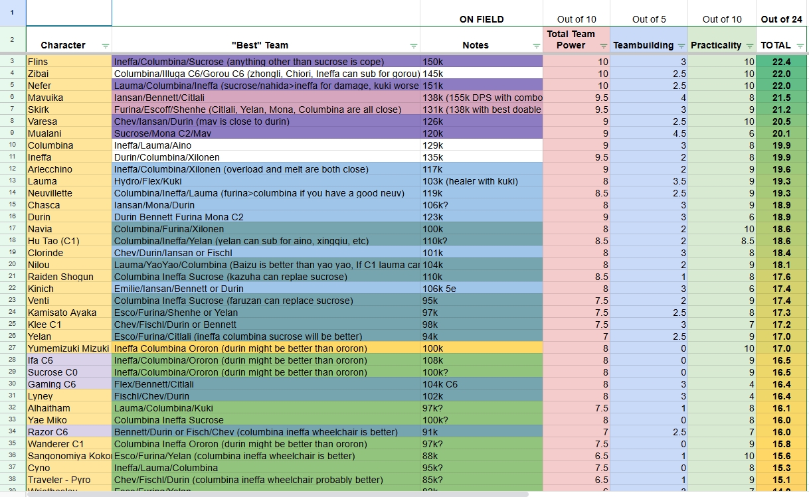Click the ON FIELD header cell
This screenshot has height=497, width=809.
pyautogui.click(x=482, y=13)
